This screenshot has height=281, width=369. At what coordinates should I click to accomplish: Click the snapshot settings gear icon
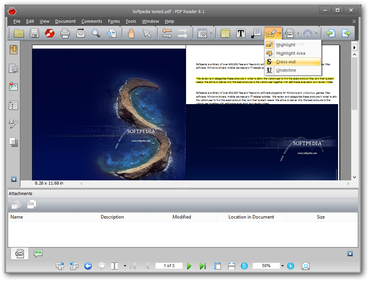pyautogui.click(x=202, y=34)
